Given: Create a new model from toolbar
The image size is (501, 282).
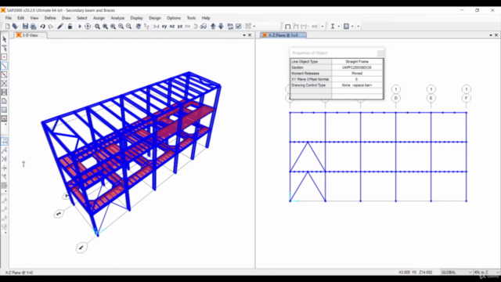Looking at the screenshot, I should pos(7,27).
